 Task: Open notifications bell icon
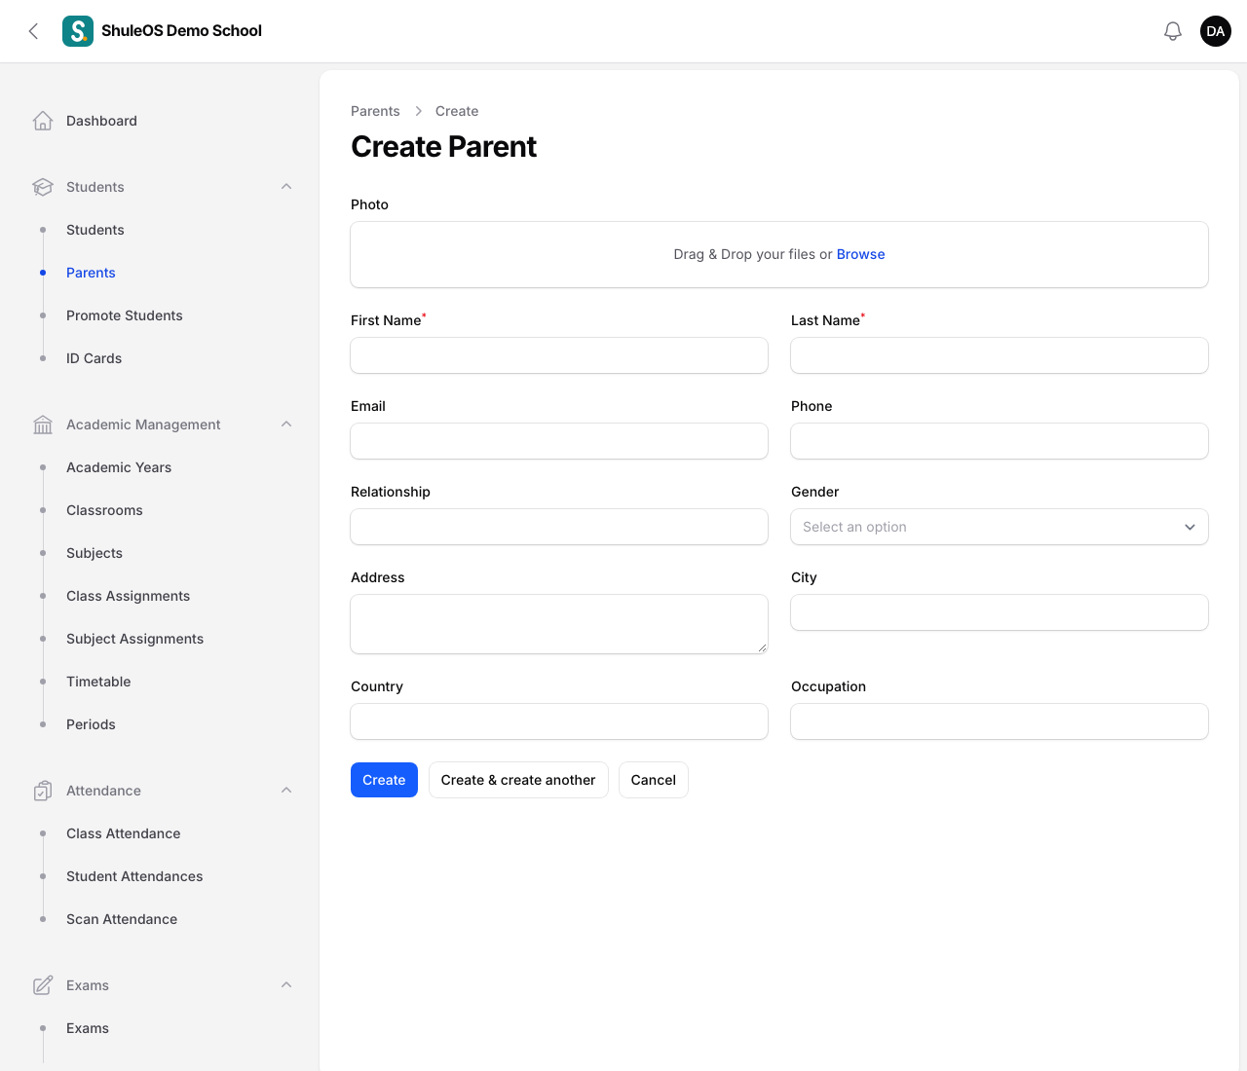pyautogui.click(x=1173, y=31)
